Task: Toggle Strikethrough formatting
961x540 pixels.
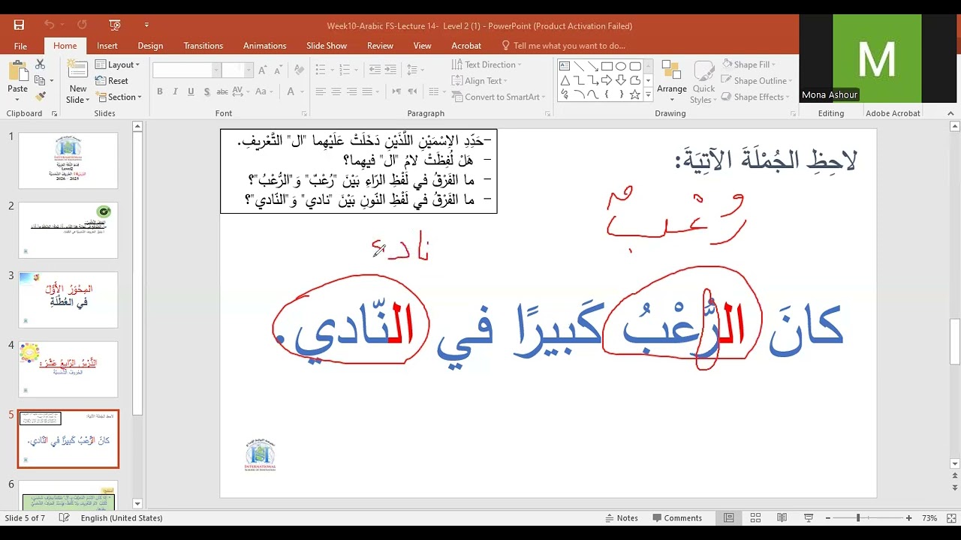Action: coord(222,91)
